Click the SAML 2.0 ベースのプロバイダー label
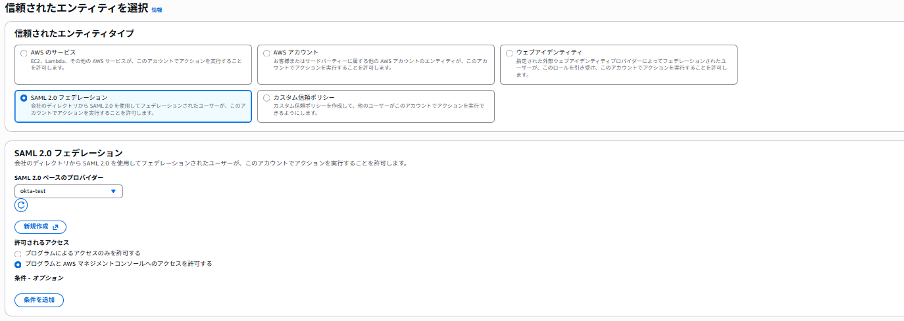904x321 pixels. click(59, 178)
